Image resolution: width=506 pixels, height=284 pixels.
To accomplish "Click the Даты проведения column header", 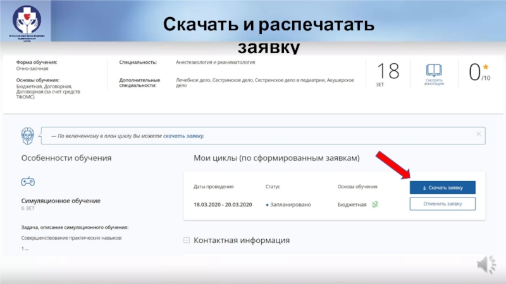I will 213,186.
